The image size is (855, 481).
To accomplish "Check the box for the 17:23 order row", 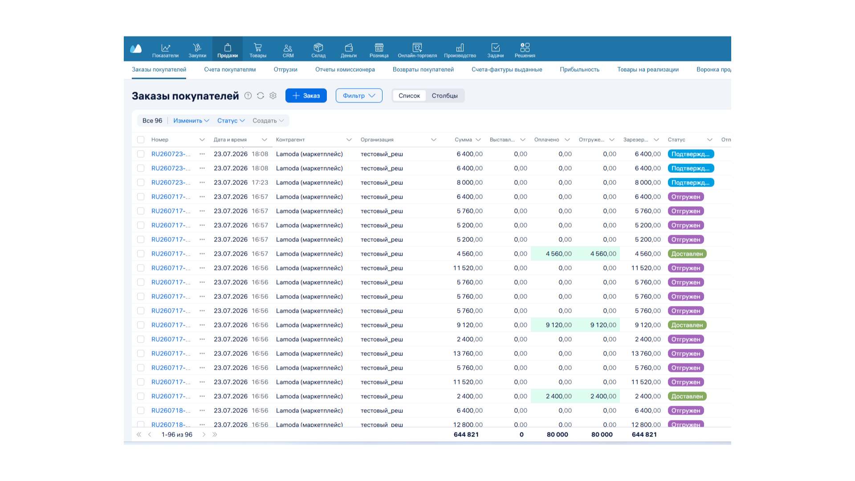I will (x=141, y=183).
